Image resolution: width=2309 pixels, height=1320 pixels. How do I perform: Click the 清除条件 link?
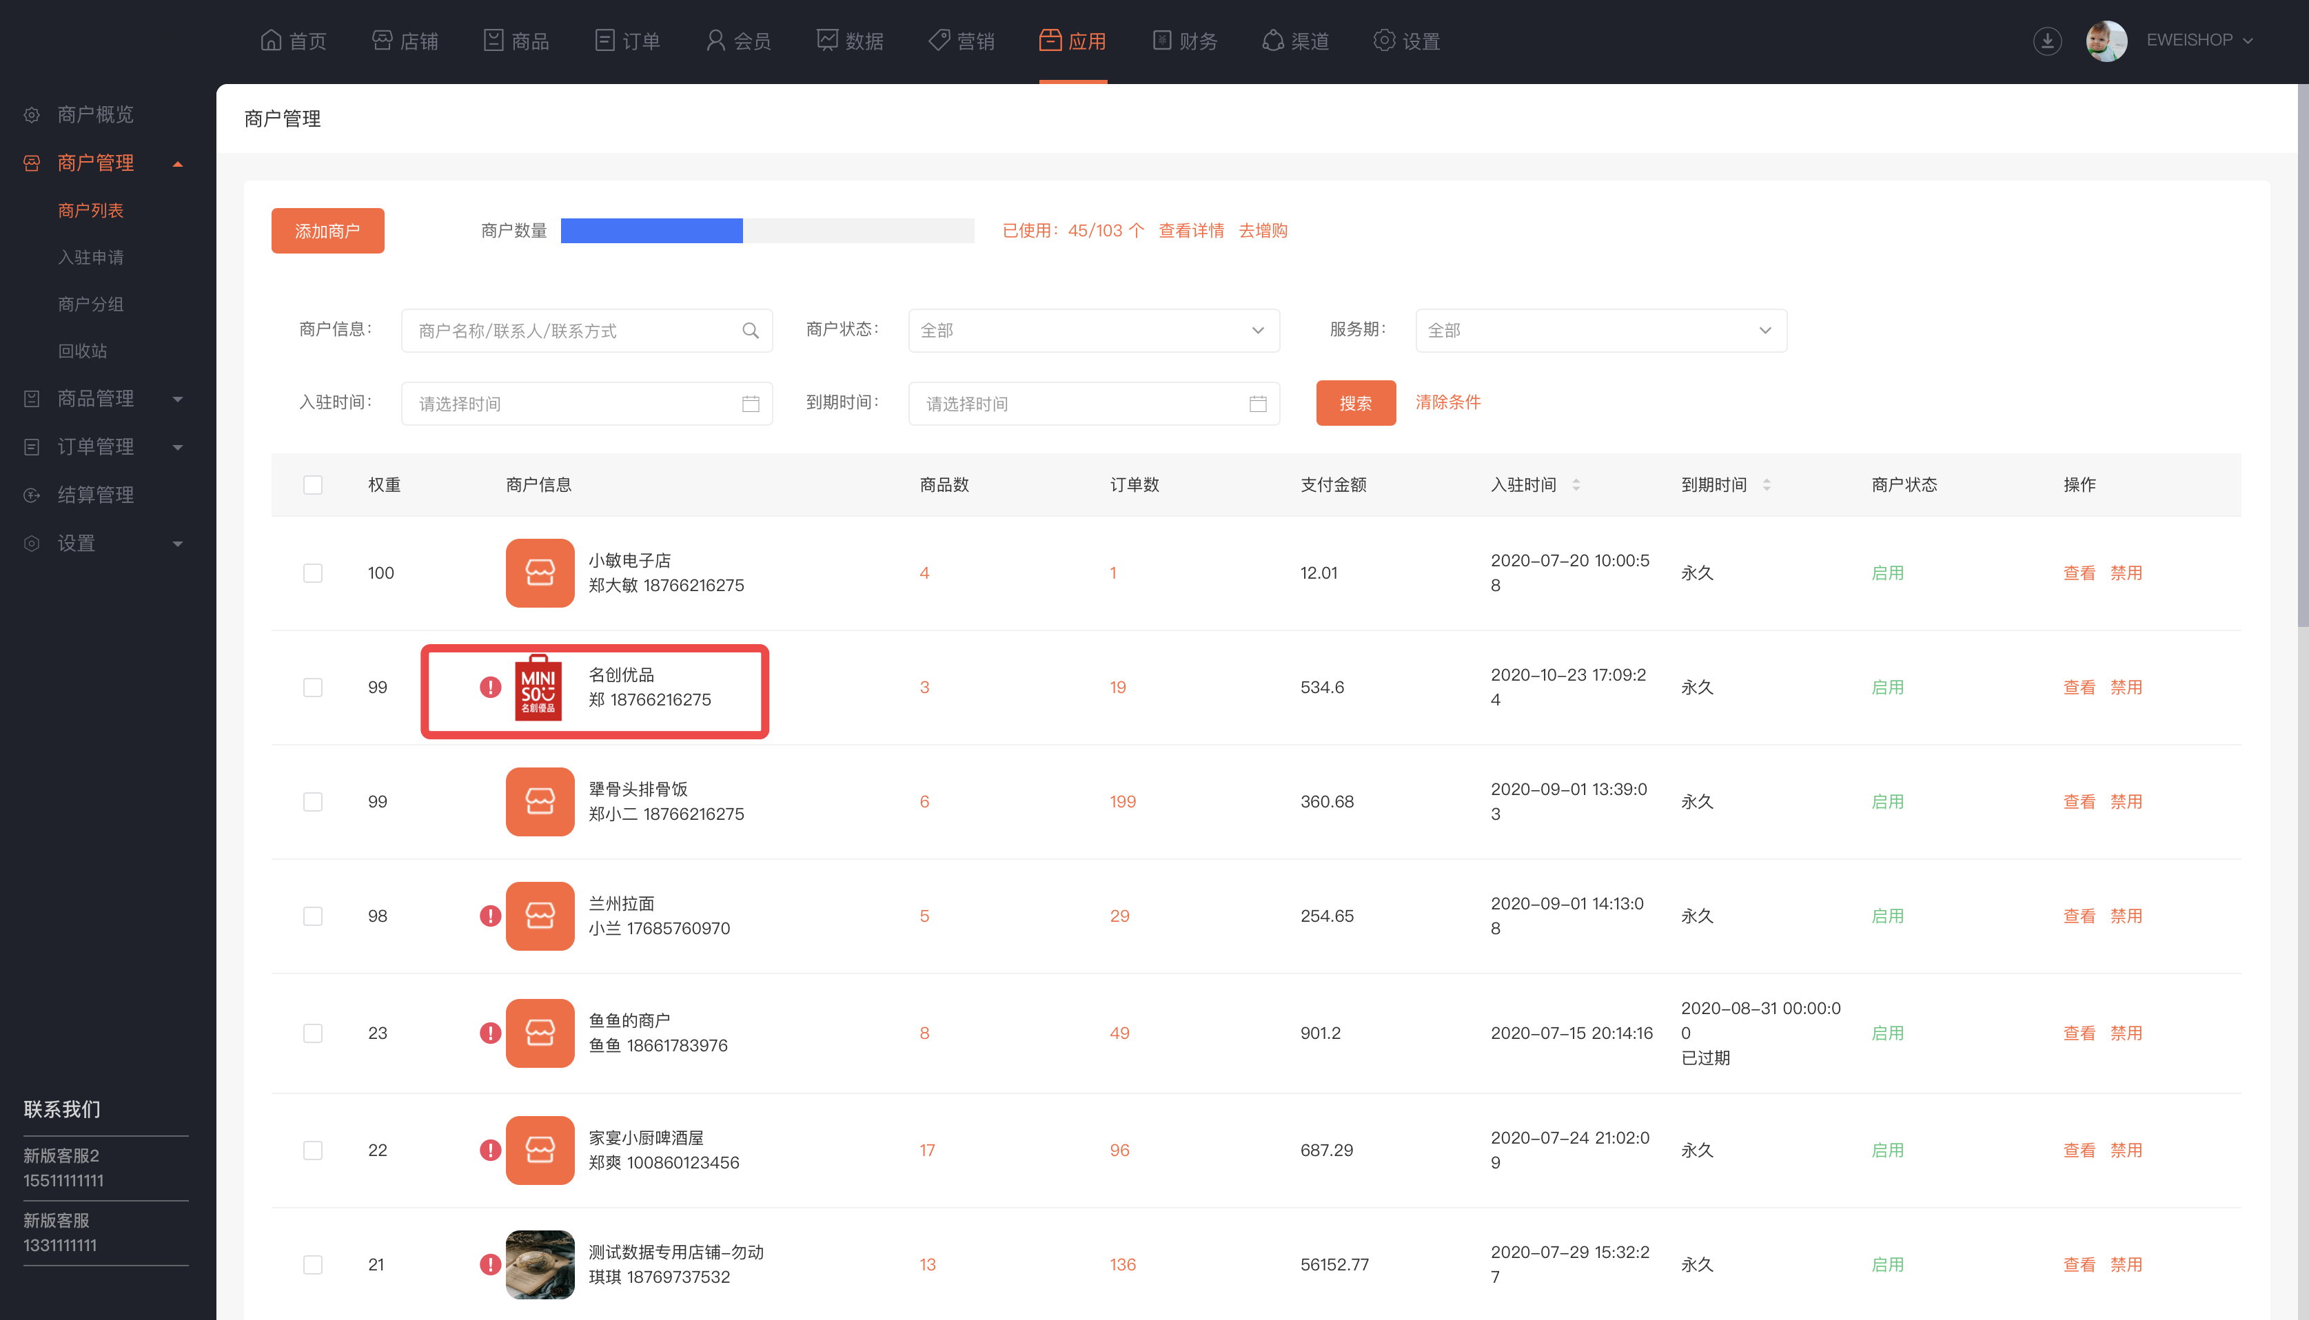tap(1447, 402)
